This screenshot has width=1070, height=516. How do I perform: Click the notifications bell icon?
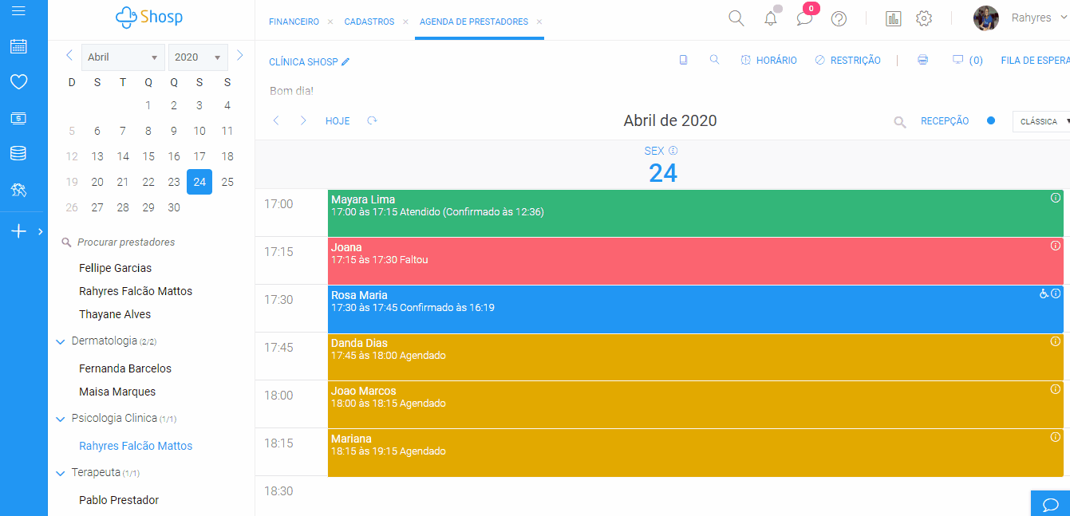coord(770,18)
